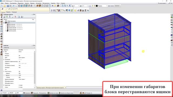This screenshot has height=97, width=173.
Task: Toggle the layer lock icon
Action: pos(95,6)
